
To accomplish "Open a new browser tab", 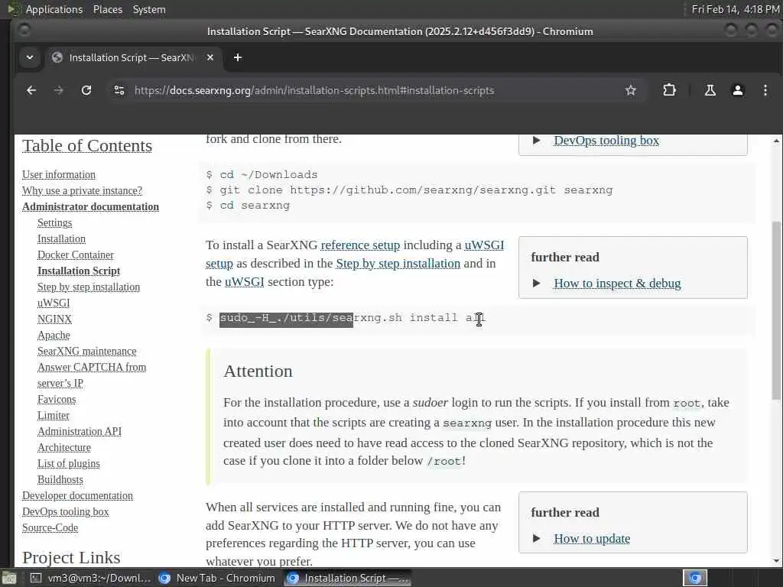I will click(x=238, y=57).
